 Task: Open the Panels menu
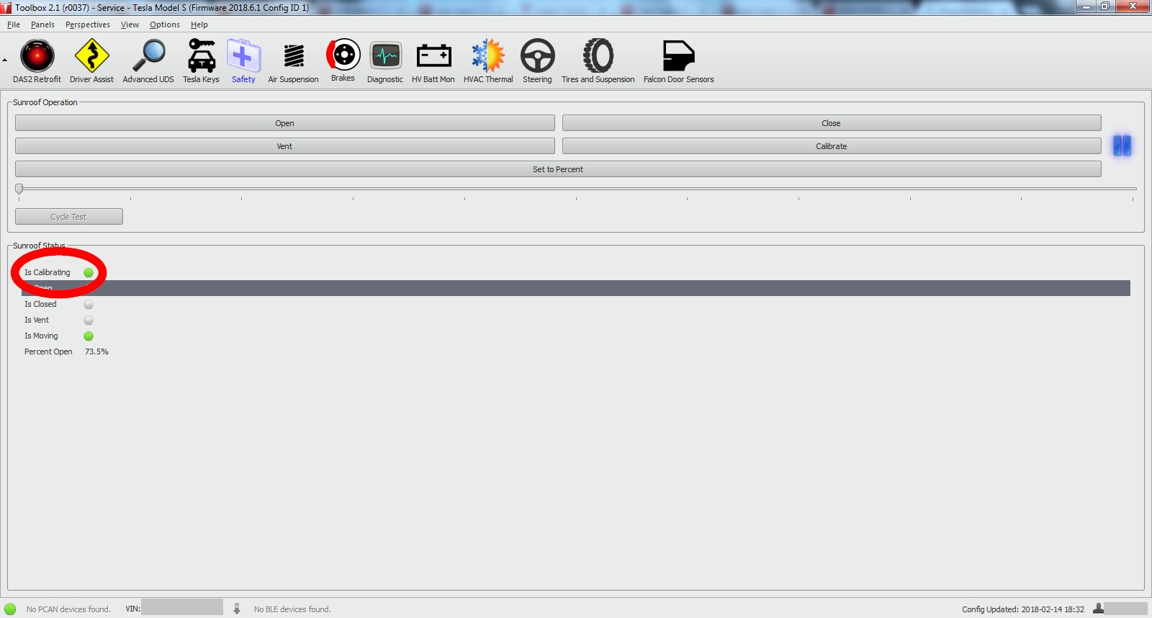42,24
